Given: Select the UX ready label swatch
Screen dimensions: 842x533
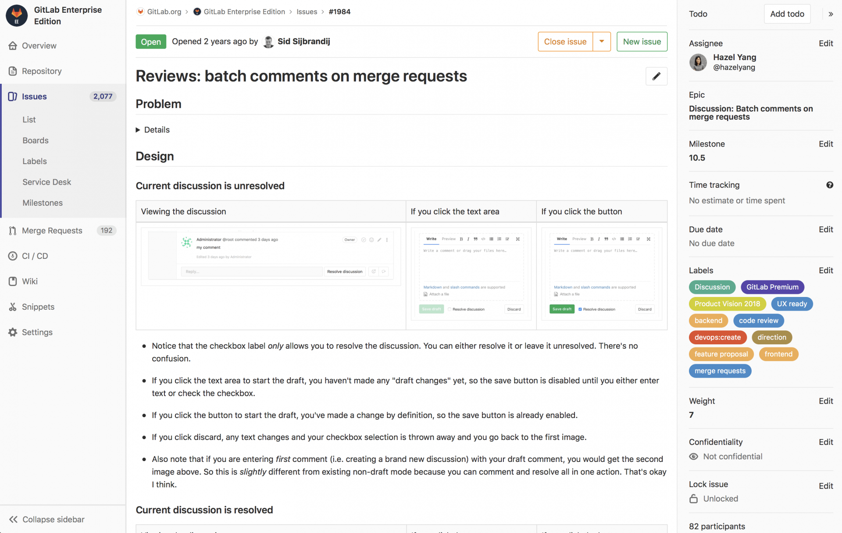Looking at the screenshot, I should 792,304.
